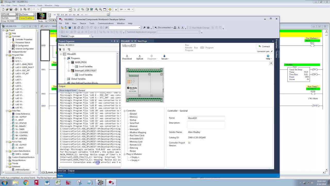Screen dimensions: 330x186
Task: Click the New file icon in RSLogix 500
Action: 3,9
